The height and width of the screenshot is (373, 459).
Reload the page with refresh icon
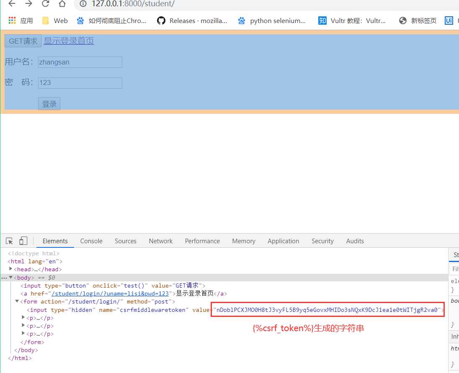click(45, 4)
